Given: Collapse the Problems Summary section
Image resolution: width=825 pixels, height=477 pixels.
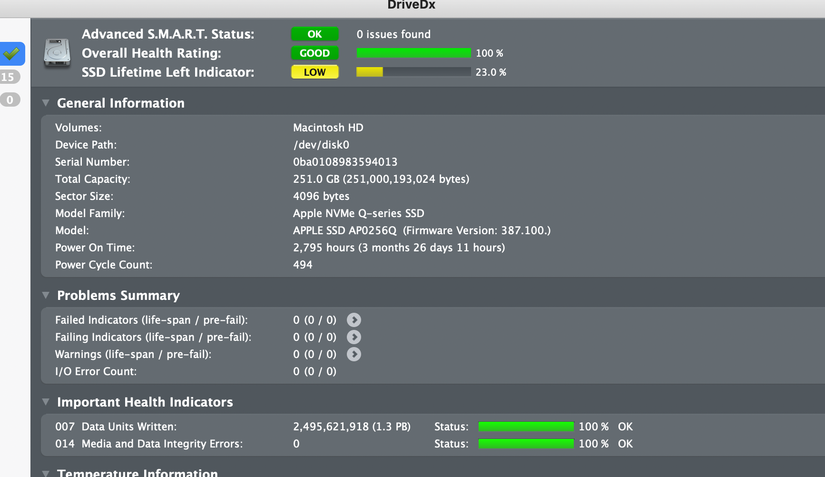Looking at the screenshot, I should pos(46,295).
